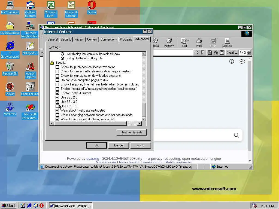
Task: Cancel the Internet Options dialog
Action: tap(119, 145)
